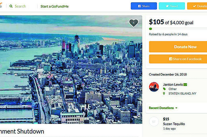Click the large Donate Now button
The width and height of the screenshot is (207, 137).
[x=185, y=47]
